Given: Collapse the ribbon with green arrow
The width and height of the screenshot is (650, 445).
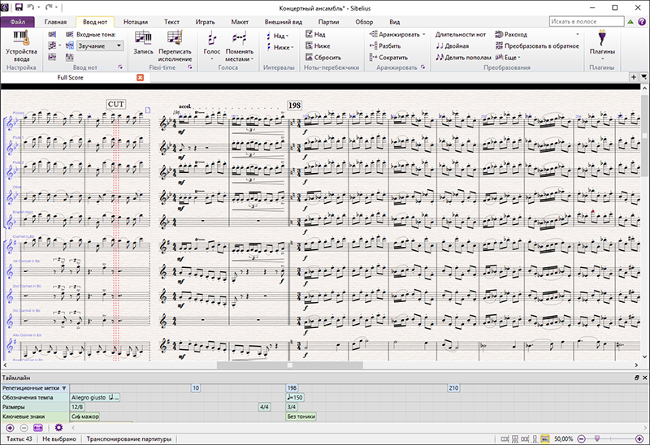Looking at the screenshot, I should click(x=630, y=22).
